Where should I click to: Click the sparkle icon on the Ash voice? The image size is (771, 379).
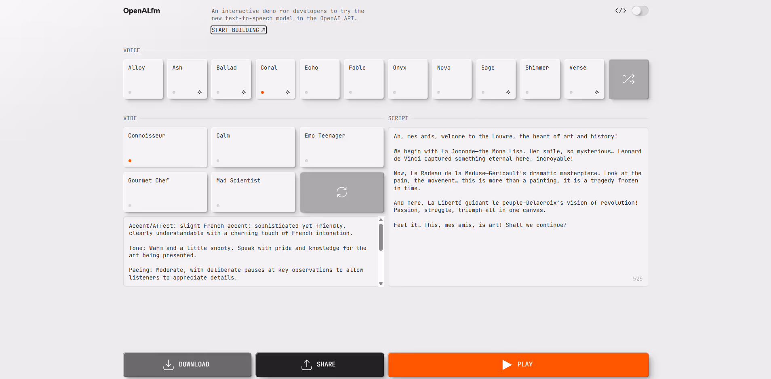200,92
